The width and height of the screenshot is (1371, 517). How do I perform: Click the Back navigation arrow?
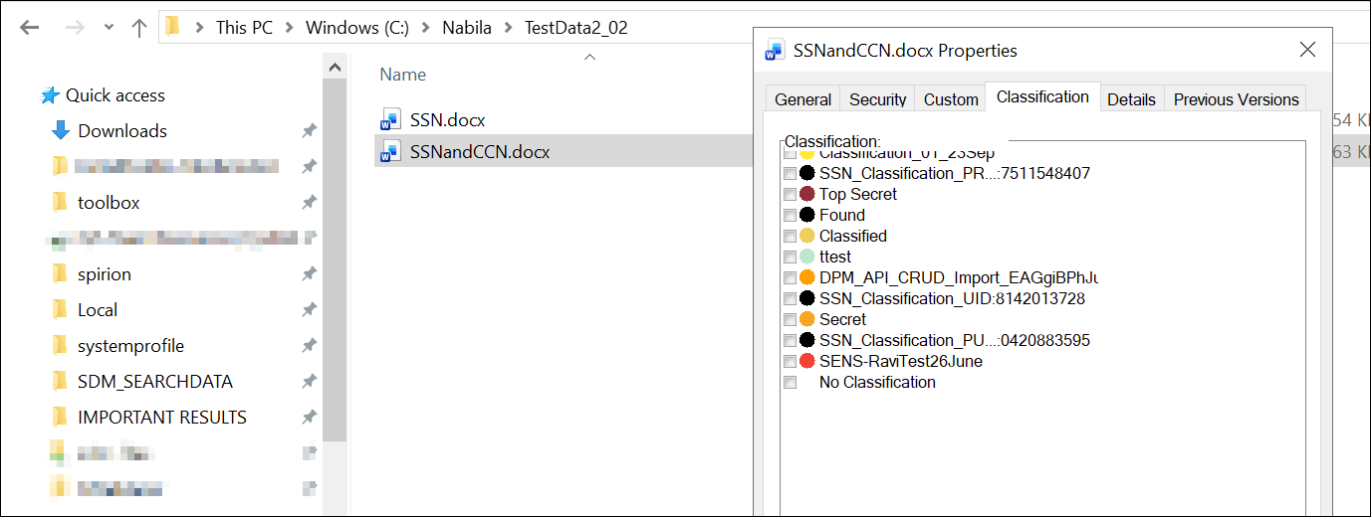tap(29, 27)
